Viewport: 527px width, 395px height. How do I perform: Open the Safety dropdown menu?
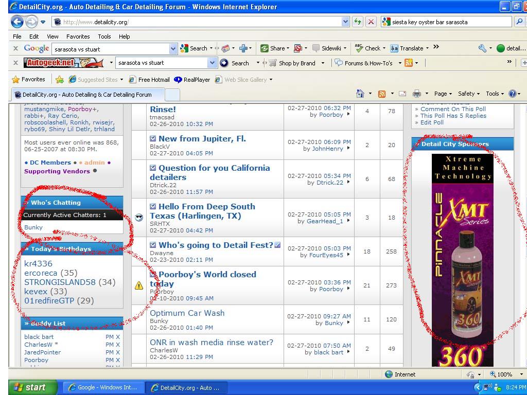point(469,94)
